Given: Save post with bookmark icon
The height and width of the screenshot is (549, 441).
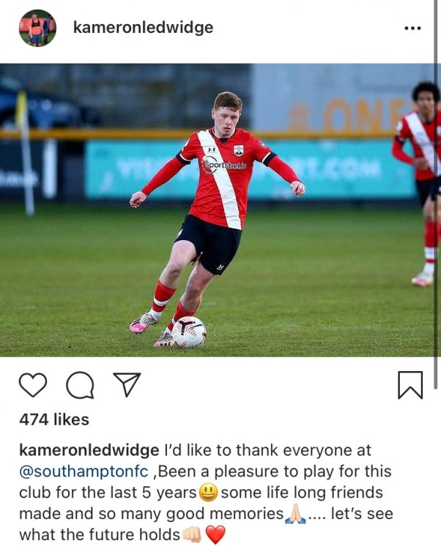Looking at the screenshot, I should (x=410, y=385).
